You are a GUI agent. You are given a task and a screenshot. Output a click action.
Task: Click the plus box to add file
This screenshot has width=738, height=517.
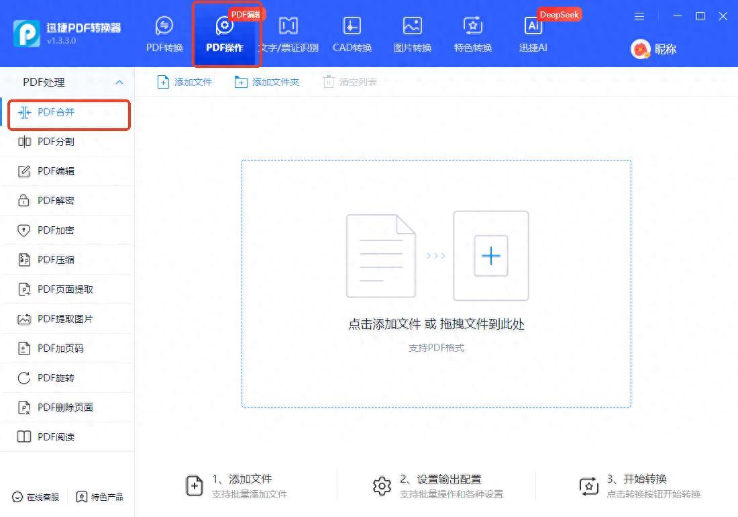(491, 256)
